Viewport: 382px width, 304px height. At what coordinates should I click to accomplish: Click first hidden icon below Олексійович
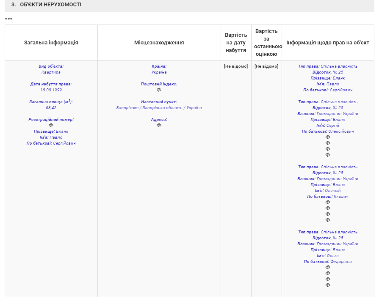[x=327, y=137]
